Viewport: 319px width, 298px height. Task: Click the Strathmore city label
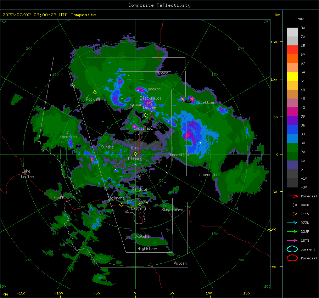tap(172, 210)
